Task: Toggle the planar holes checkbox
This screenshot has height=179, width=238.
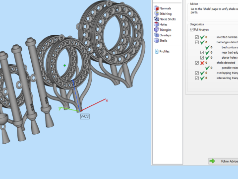Action: click(x=202, y=58)
